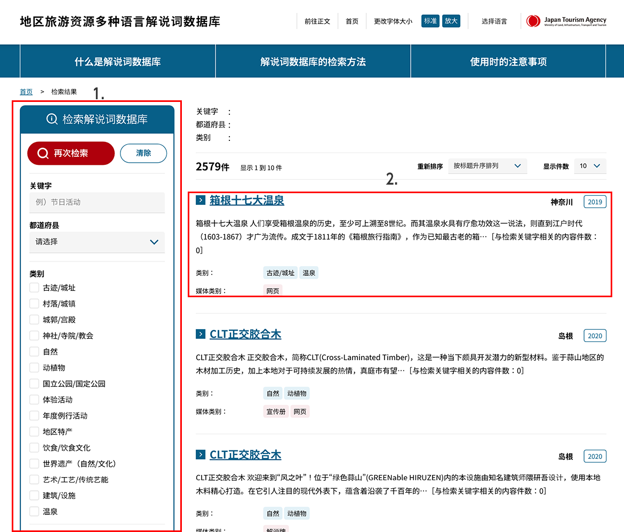Click 网页 media tag on 箱根 result

tap(273, 291)
